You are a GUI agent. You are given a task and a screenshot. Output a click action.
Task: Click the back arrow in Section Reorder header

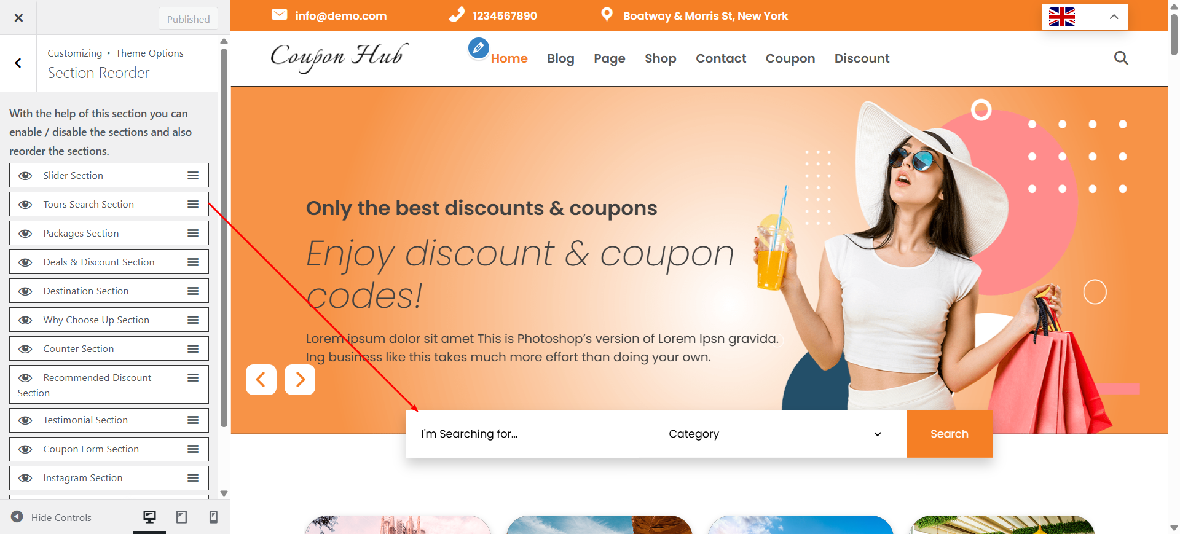coord(18,63)
